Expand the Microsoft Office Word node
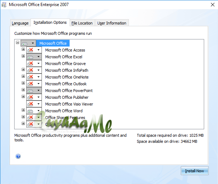 [x=23, y=110]
